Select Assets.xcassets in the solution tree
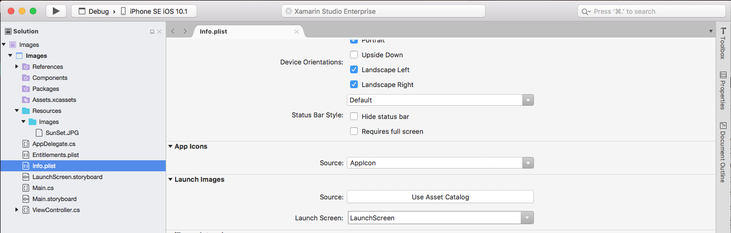The width and height of the screenshot is (731, 233). pos(54,100)
